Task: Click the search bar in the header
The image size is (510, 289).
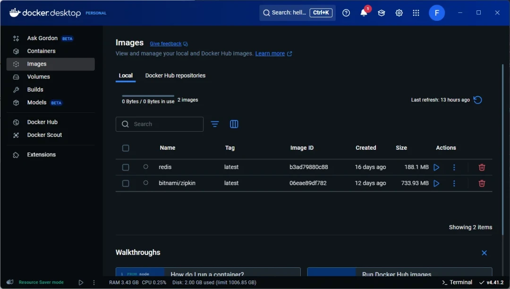Action: point(297,13)
